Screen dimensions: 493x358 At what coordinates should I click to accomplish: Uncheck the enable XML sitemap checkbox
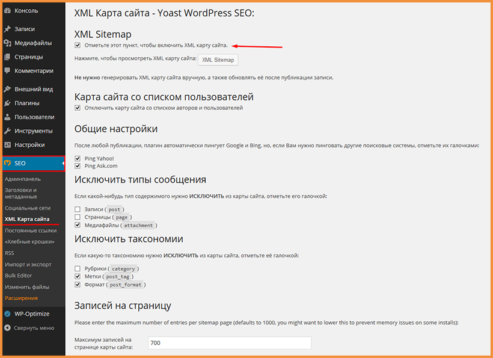(78, 45)
